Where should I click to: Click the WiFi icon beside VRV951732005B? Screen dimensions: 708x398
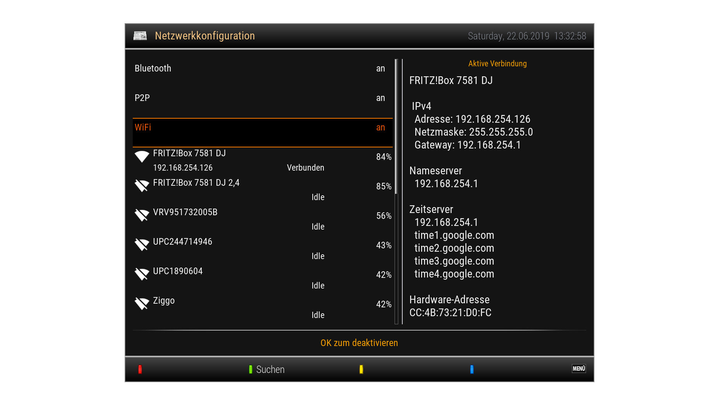(x=142, y=215)
